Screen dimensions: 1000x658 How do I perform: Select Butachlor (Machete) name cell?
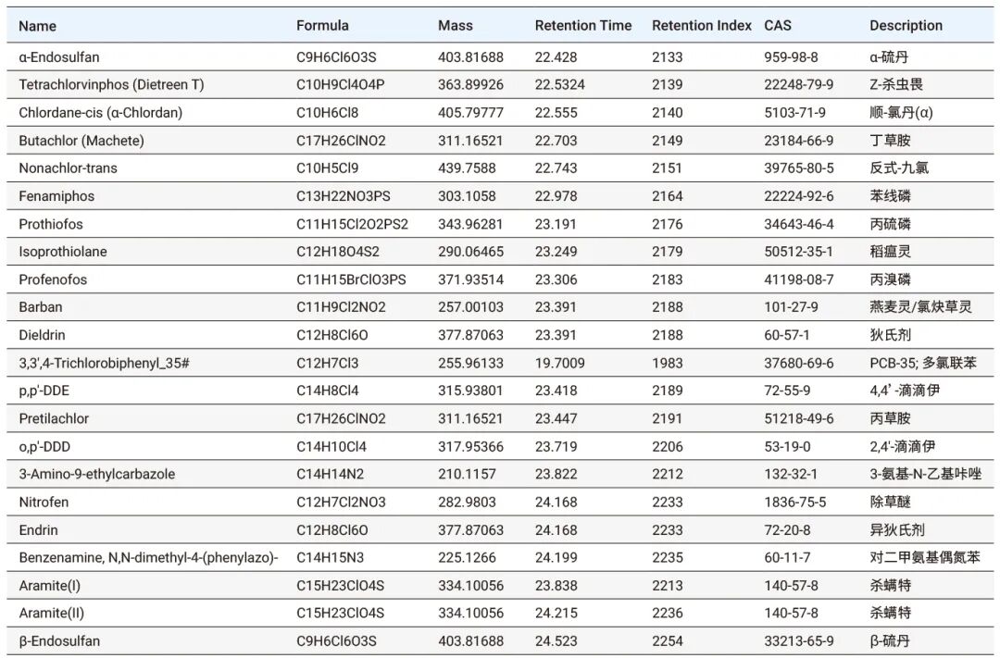pyautogui.click(x=81, y=141)
